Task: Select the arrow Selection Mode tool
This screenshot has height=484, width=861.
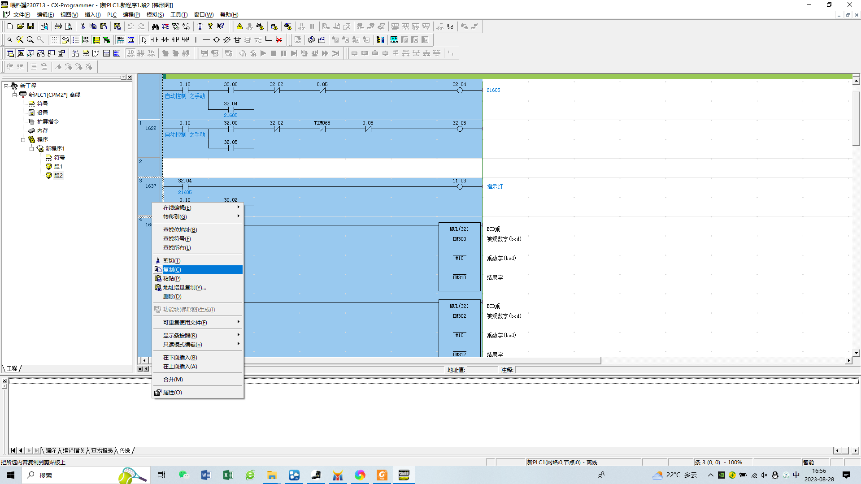Action: coord(144,40)
